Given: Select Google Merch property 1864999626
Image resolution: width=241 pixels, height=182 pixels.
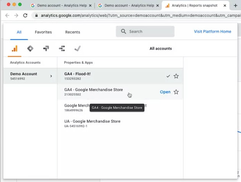Looking at the screenshot, I should click(x=120, y=108).
